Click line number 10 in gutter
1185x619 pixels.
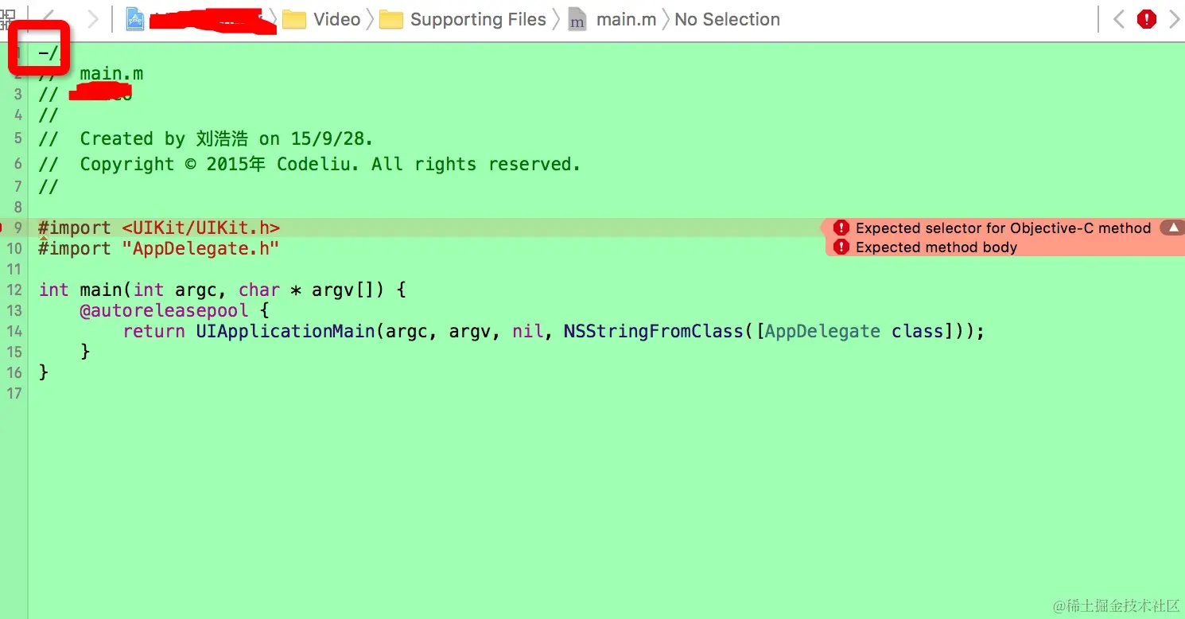[x=14, y=248]
